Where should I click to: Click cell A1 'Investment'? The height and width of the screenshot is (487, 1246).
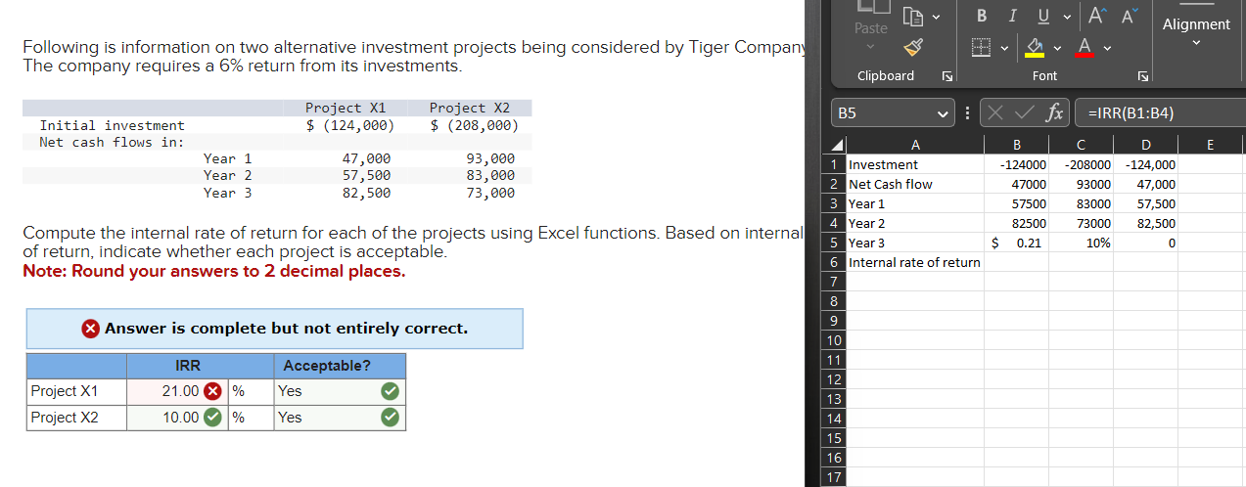915,164
